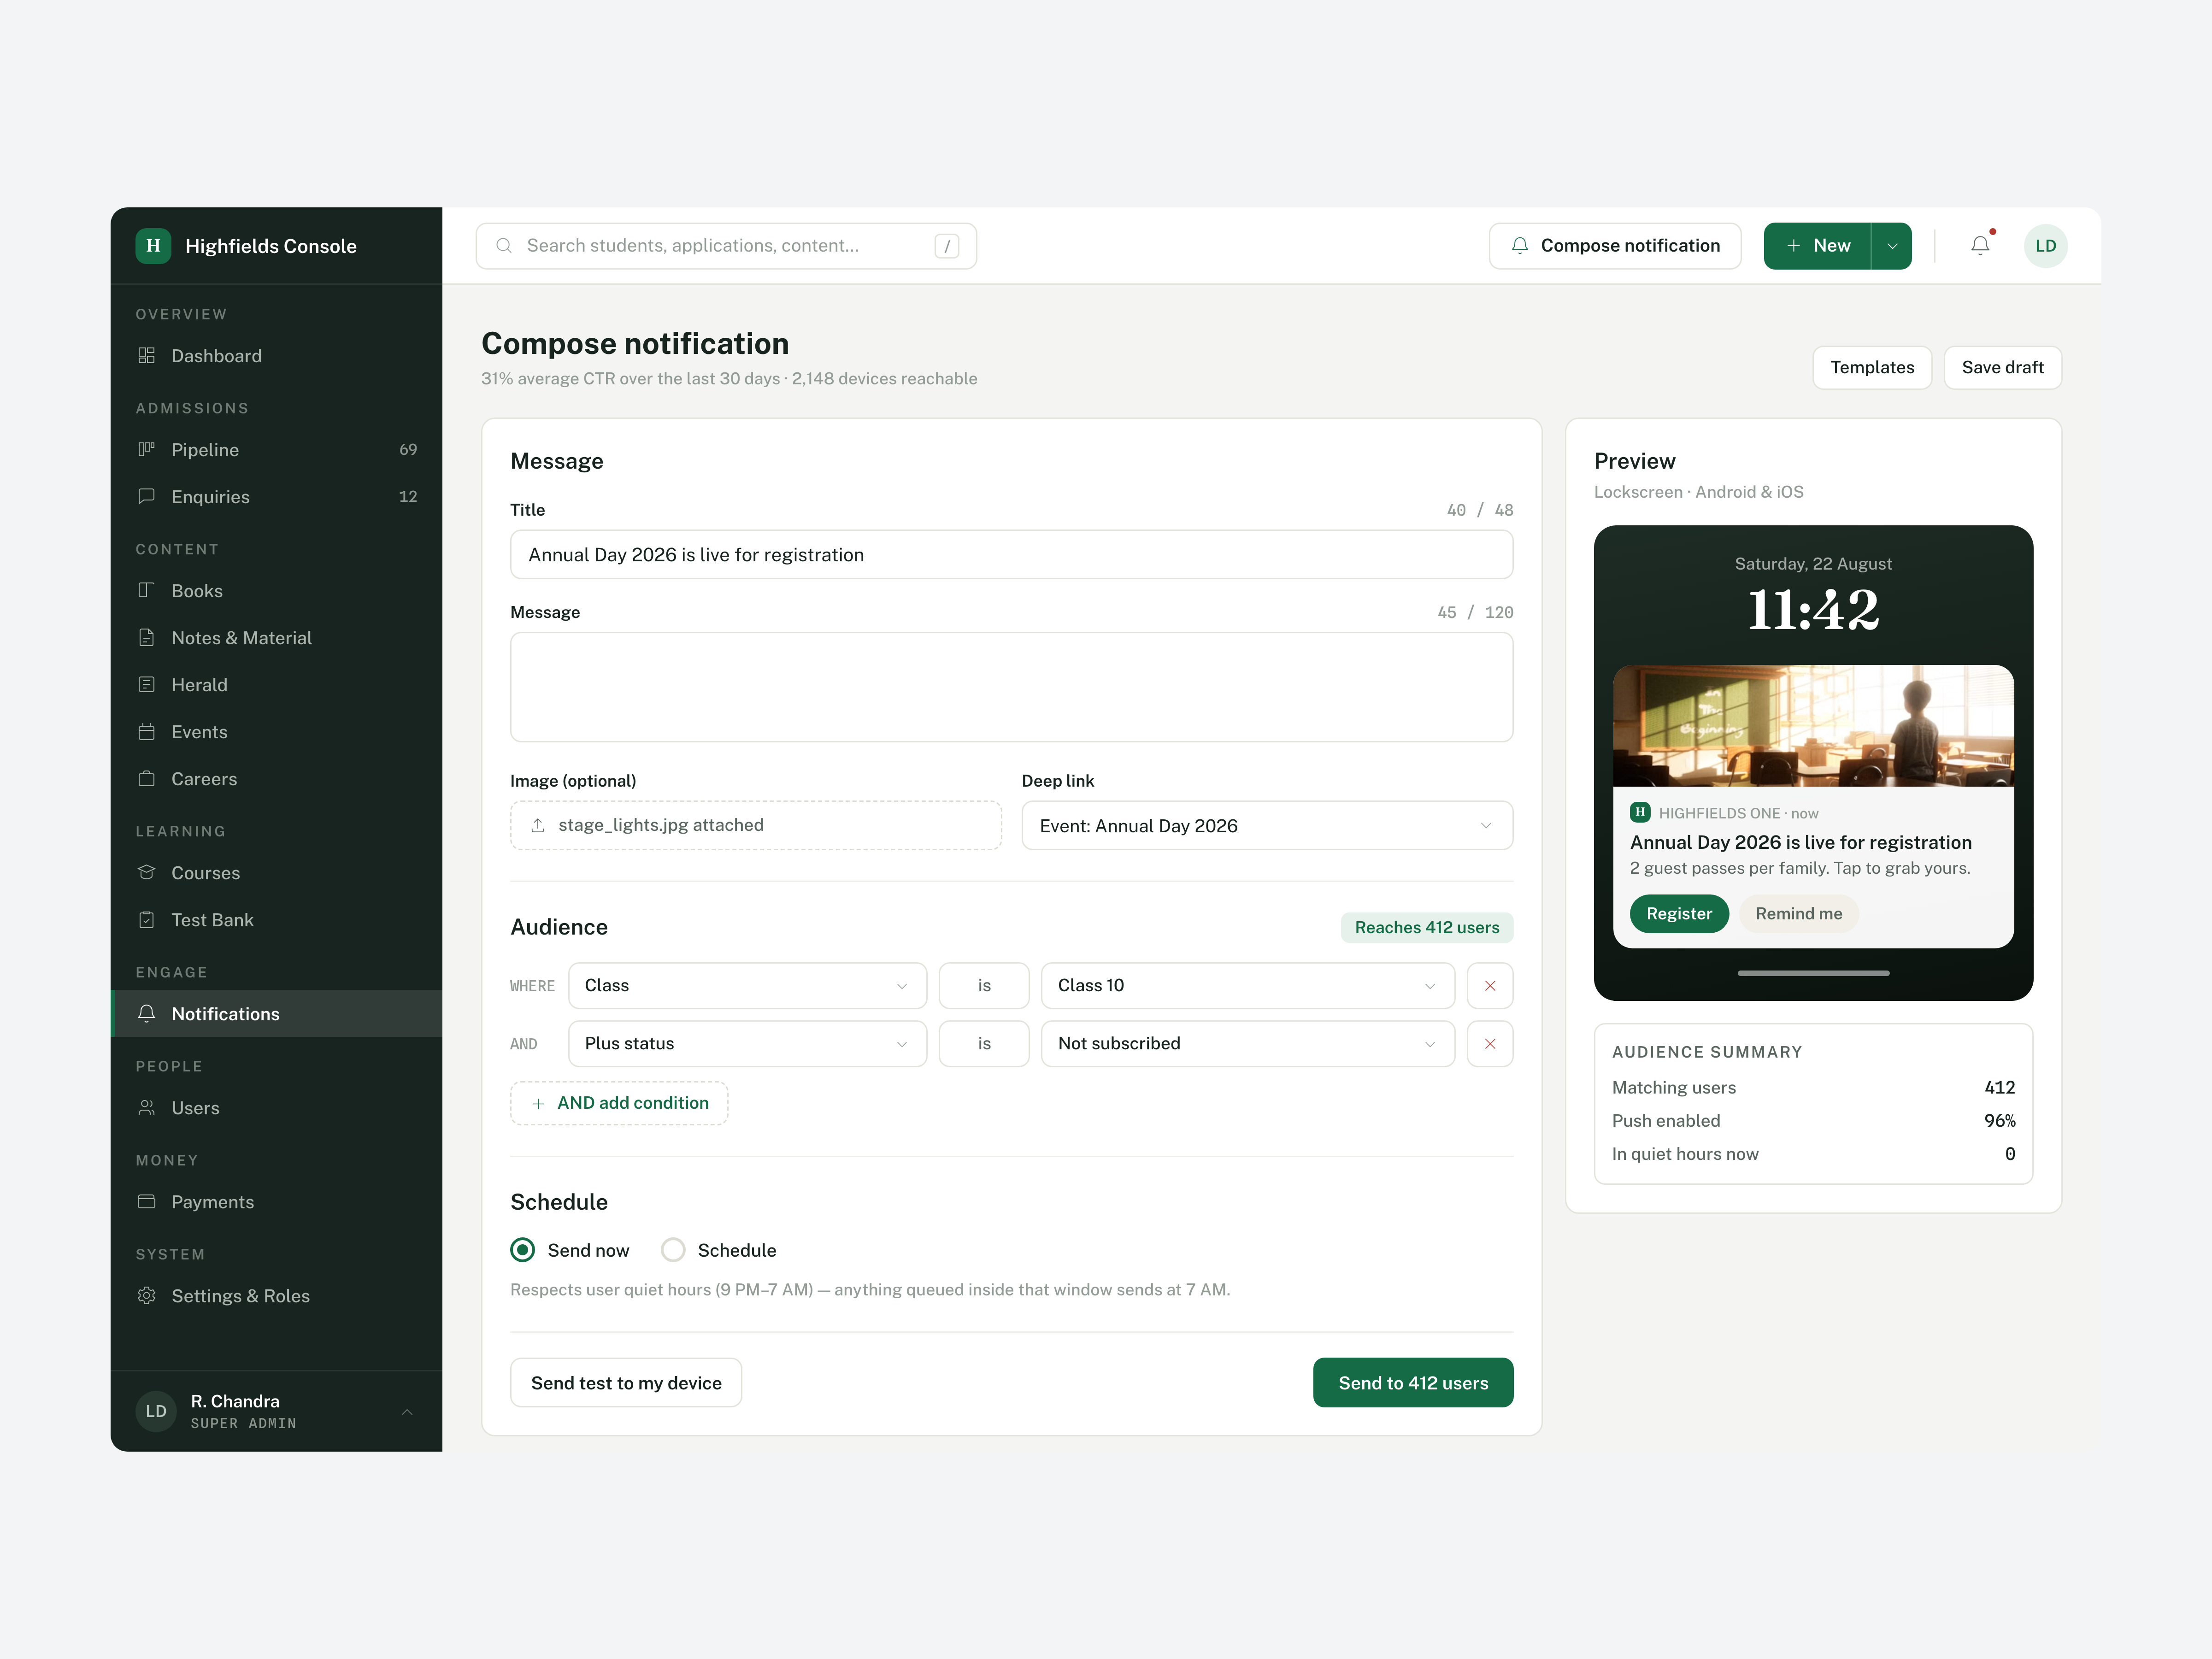The height and width of the screenshot is (1659, 2212).
Task: Click the green New button
Action: 1817,246
